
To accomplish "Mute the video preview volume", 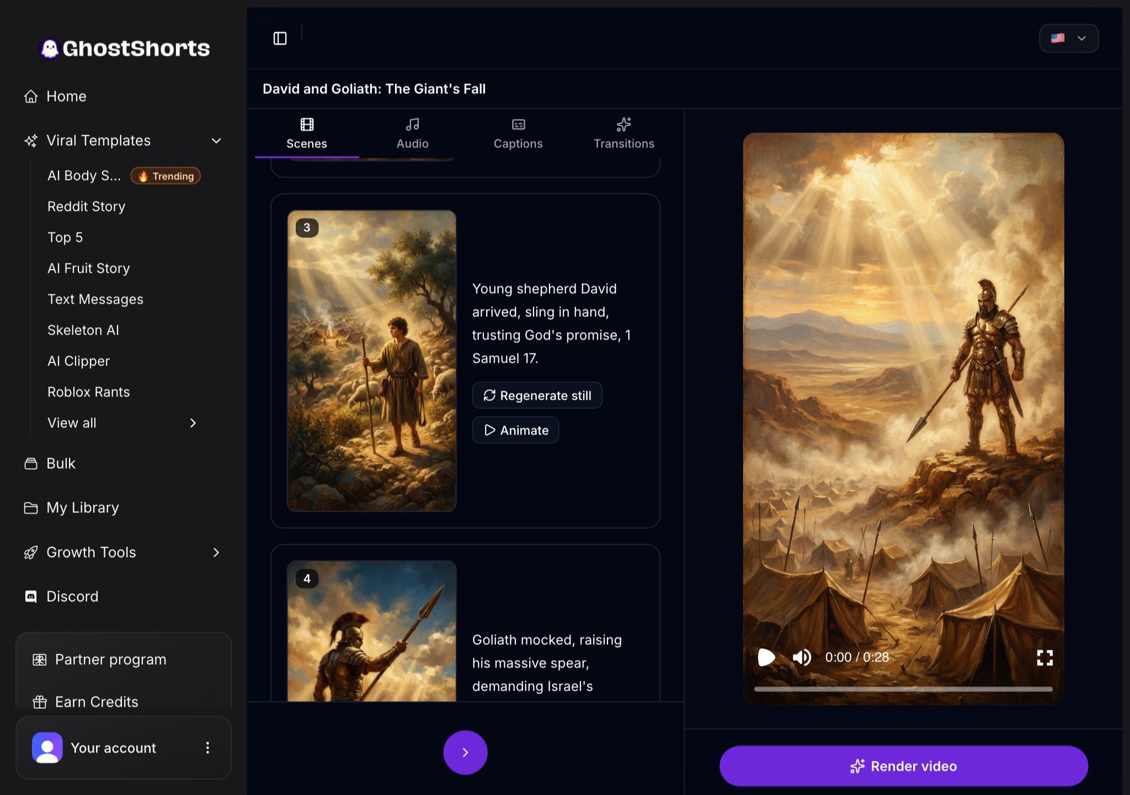I will (802, 657).
